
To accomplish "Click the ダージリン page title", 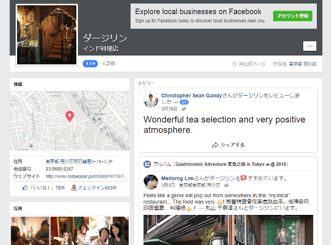I will point(105,38).
